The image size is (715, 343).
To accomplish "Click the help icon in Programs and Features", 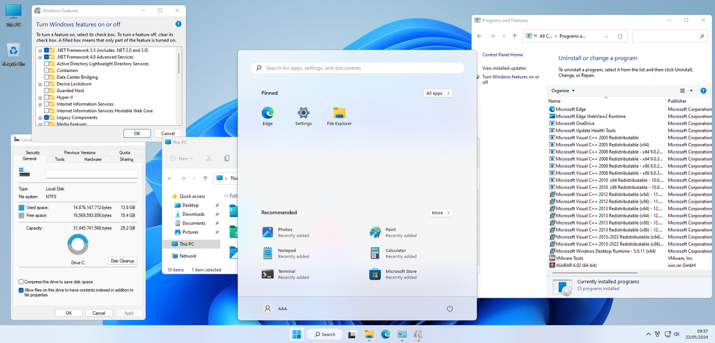I will click(703, 90).
